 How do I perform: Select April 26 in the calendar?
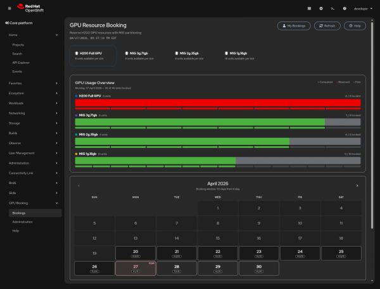[x=94, y=268]
